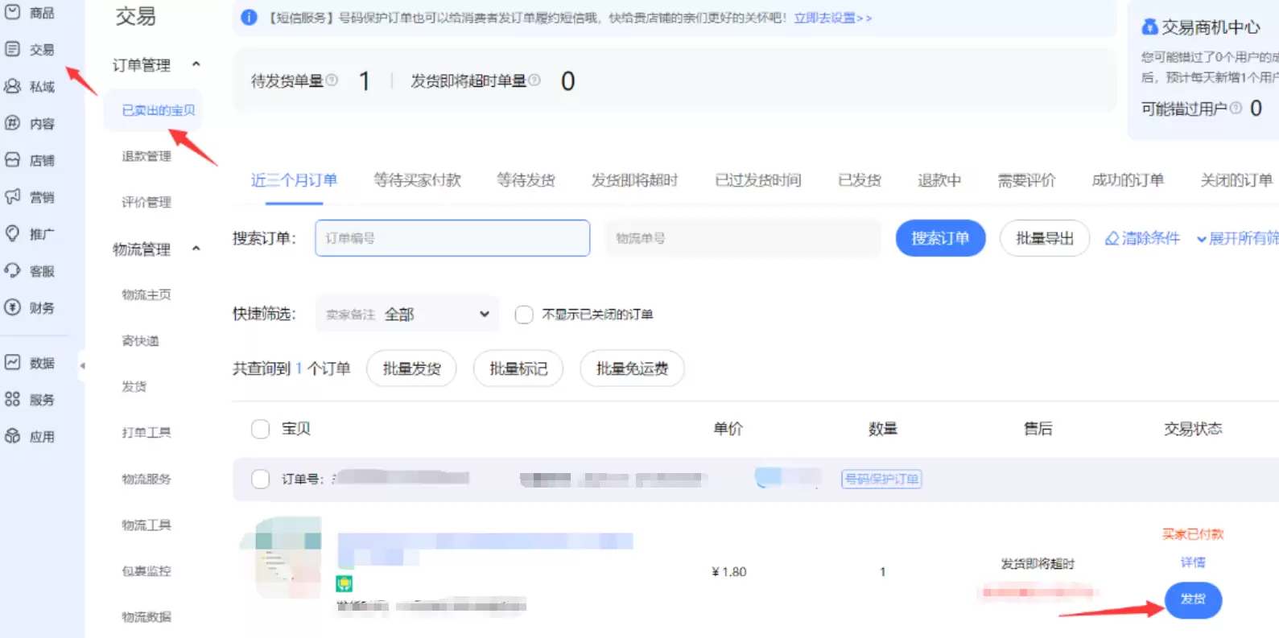The image size is (1279, 638).
Task: Switch to 退款中 tab
Action: click(x=939, y=180)
